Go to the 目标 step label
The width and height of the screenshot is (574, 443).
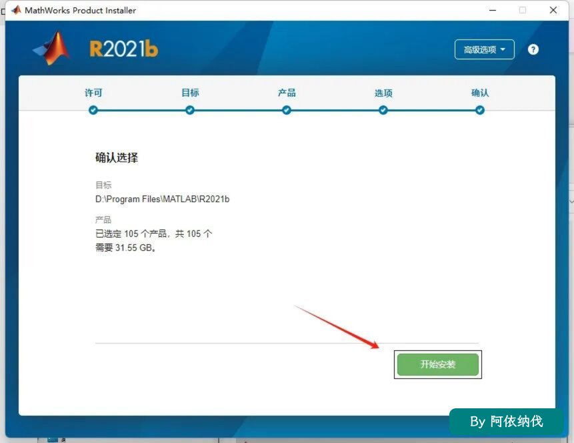(x=190, y=93)
